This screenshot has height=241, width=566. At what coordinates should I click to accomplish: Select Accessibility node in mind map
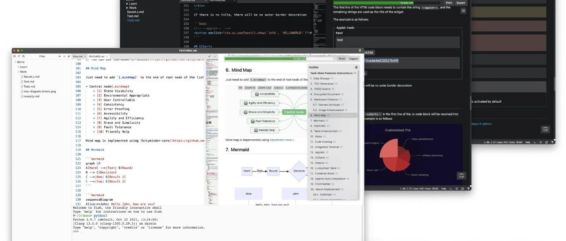pyautogui.click(x=264, y=94)
